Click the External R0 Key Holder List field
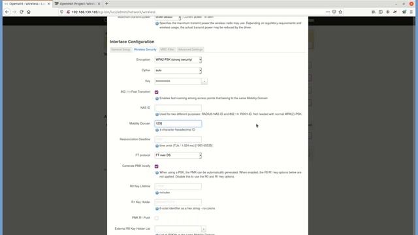This screenshot has height=235, width=418. click(178, 229)
